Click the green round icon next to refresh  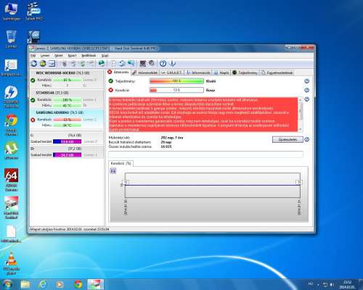tap(43, 63)
